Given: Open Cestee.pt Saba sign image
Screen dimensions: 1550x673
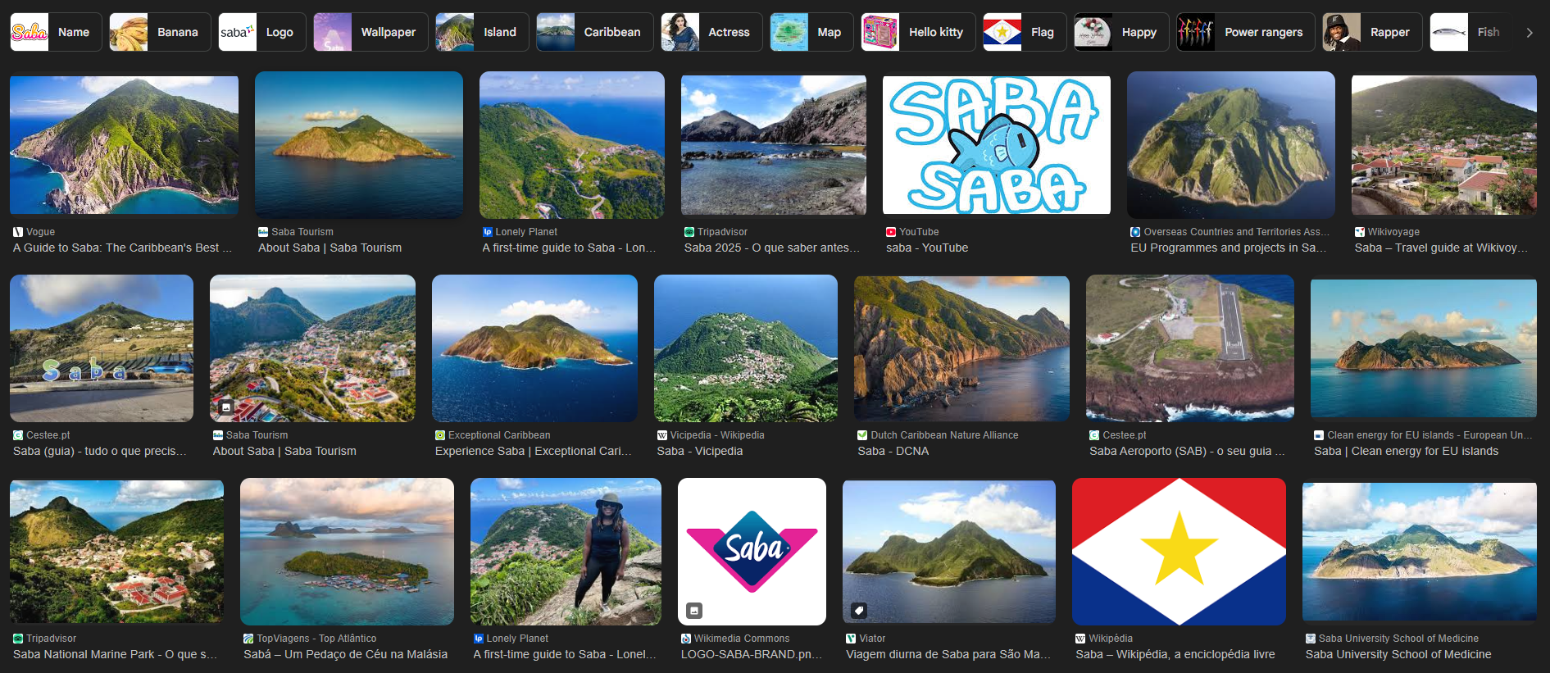Looking at the screenshot, I should point(102,348).
